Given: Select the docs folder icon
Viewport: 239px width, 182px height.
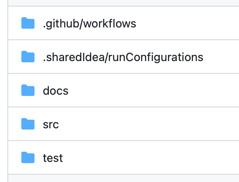Looking at the screenshot, I should [28, 91].
